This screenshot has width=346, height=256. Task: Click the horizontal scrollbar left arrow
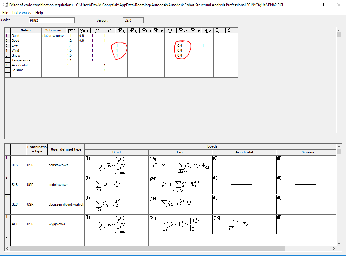pos(7,249)
